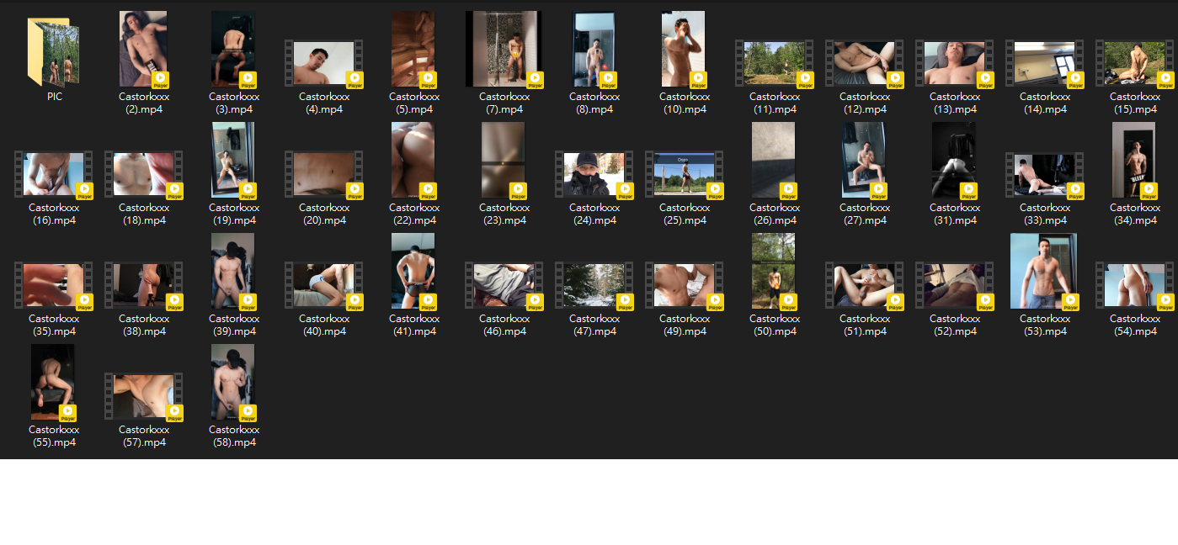Select the Castorkxxx (26).mp4 video thumbnail

pos(775,160)
